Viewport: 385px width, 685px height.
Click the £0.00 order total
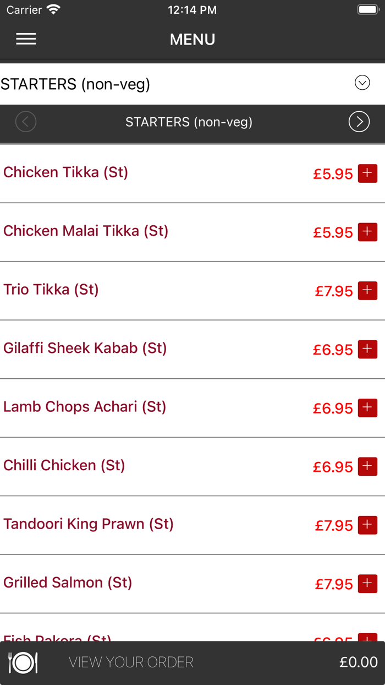[x=358, y=662]
